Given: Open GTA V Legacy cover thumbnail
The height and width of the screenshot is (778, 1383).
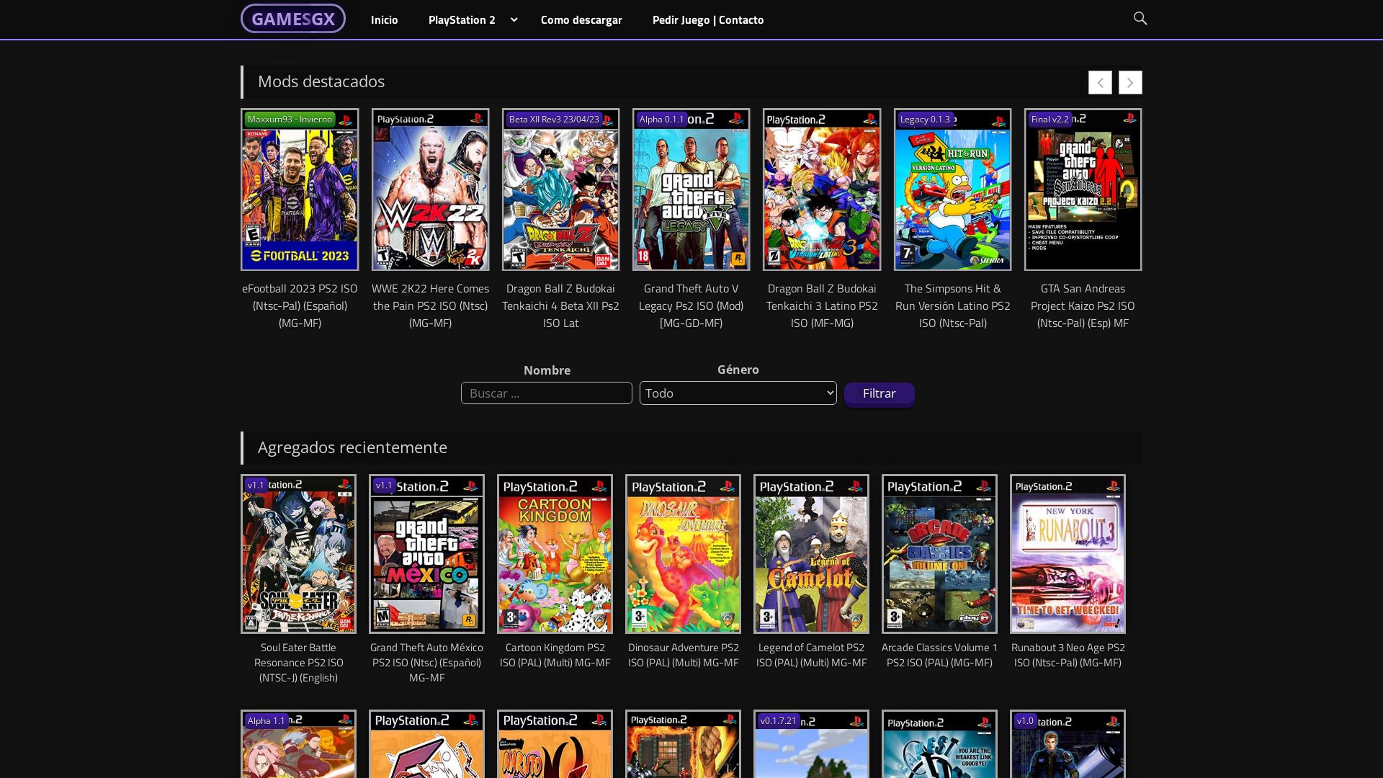Looking at the screenshot, I should pos(691,189).
